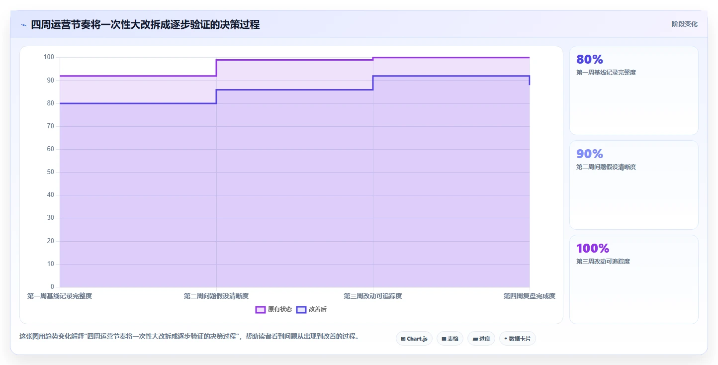The image size is (718, 365).
Task: Select the 表格 tag
Action: click(450, 339)
